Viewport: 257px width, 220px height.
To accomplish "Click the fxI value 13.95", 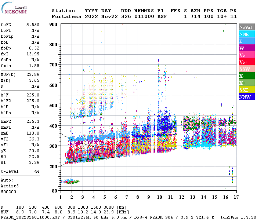I will pyautogui.click(x=33, y=54).
